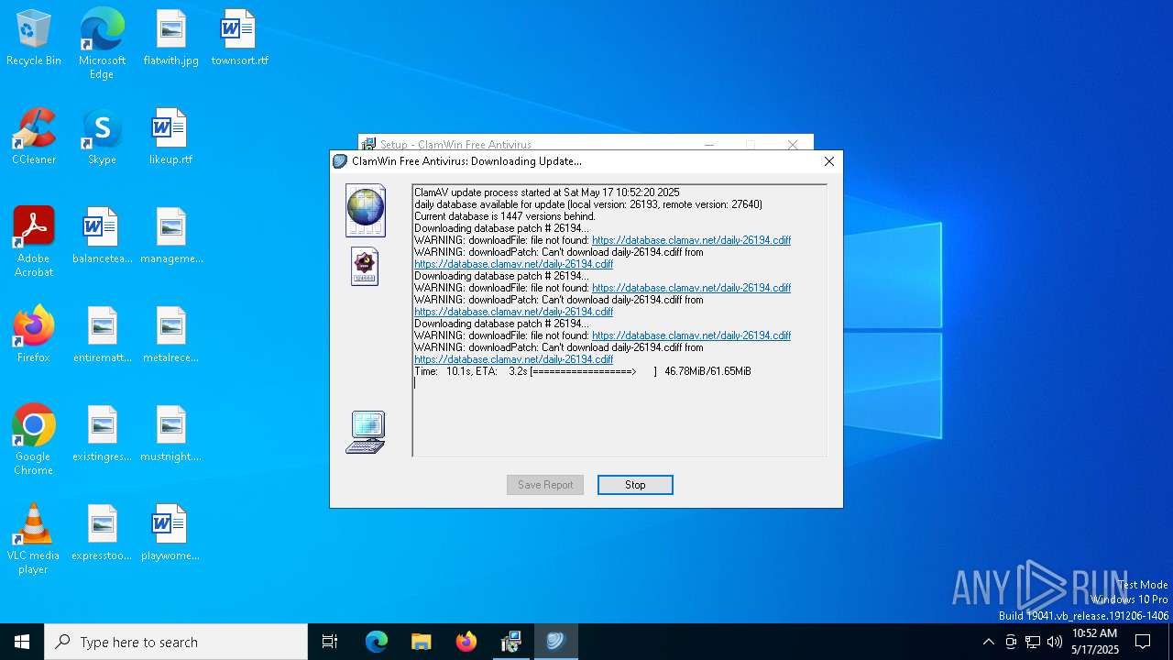Click the 'Current database is 1447 versions behind' line
This screenshot has width=1173, height=660.
pyautogui.click(x=505, y=216)
